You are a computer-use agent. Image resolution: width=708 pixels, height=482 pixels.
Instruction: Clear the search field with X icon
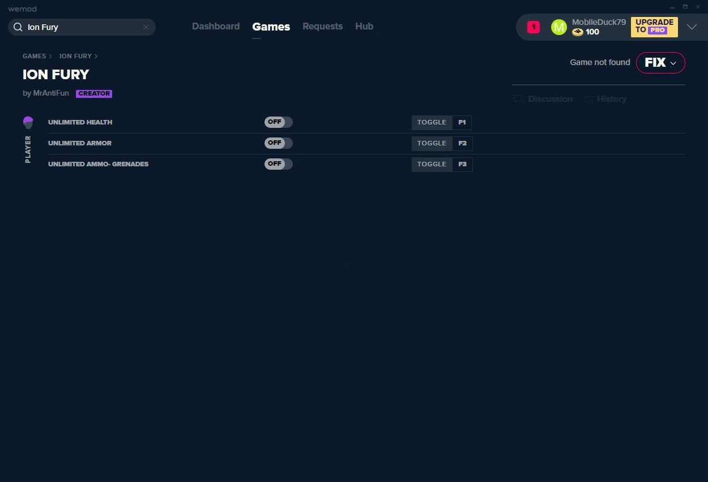point(146,27)
